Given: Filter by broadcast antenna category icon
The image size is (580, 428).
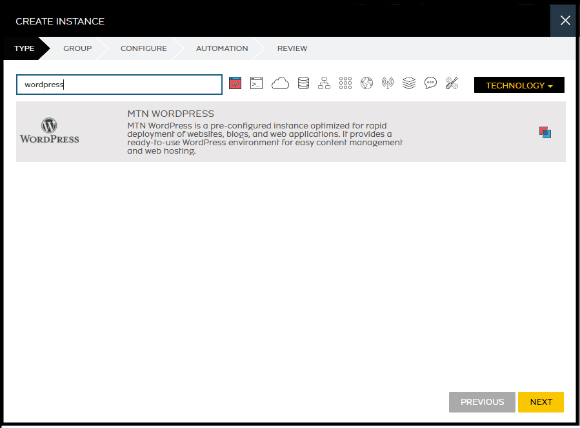Looking at the screenshot, I should coord(388,83).
